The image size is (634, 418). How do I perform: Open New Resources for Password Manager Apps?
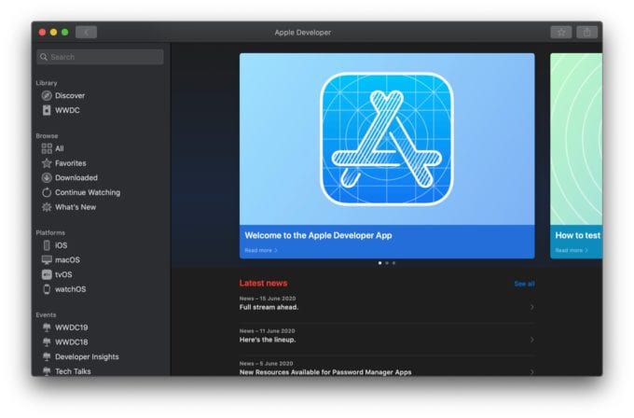point(387,368)
